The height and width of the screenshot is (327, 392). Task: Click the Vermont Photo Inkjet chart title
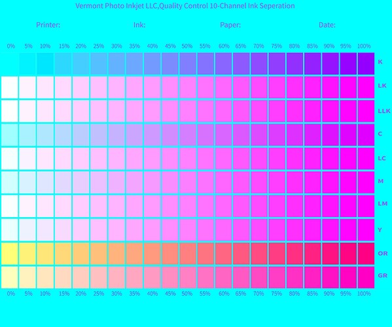pos(185,6)
